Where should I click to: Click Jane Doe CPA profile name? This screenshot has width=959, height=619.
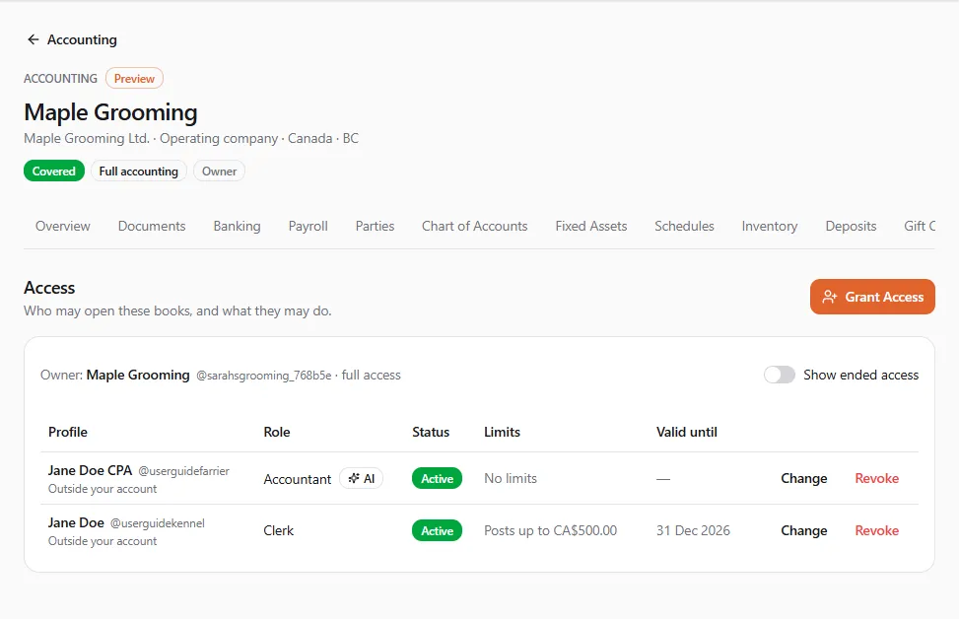[90, 470]
